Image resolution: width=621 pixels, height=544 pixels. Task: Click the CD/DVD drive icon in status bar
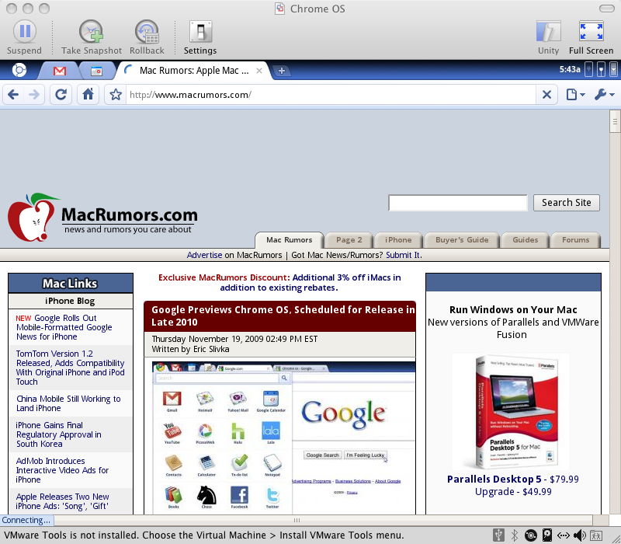pos(531,535)
